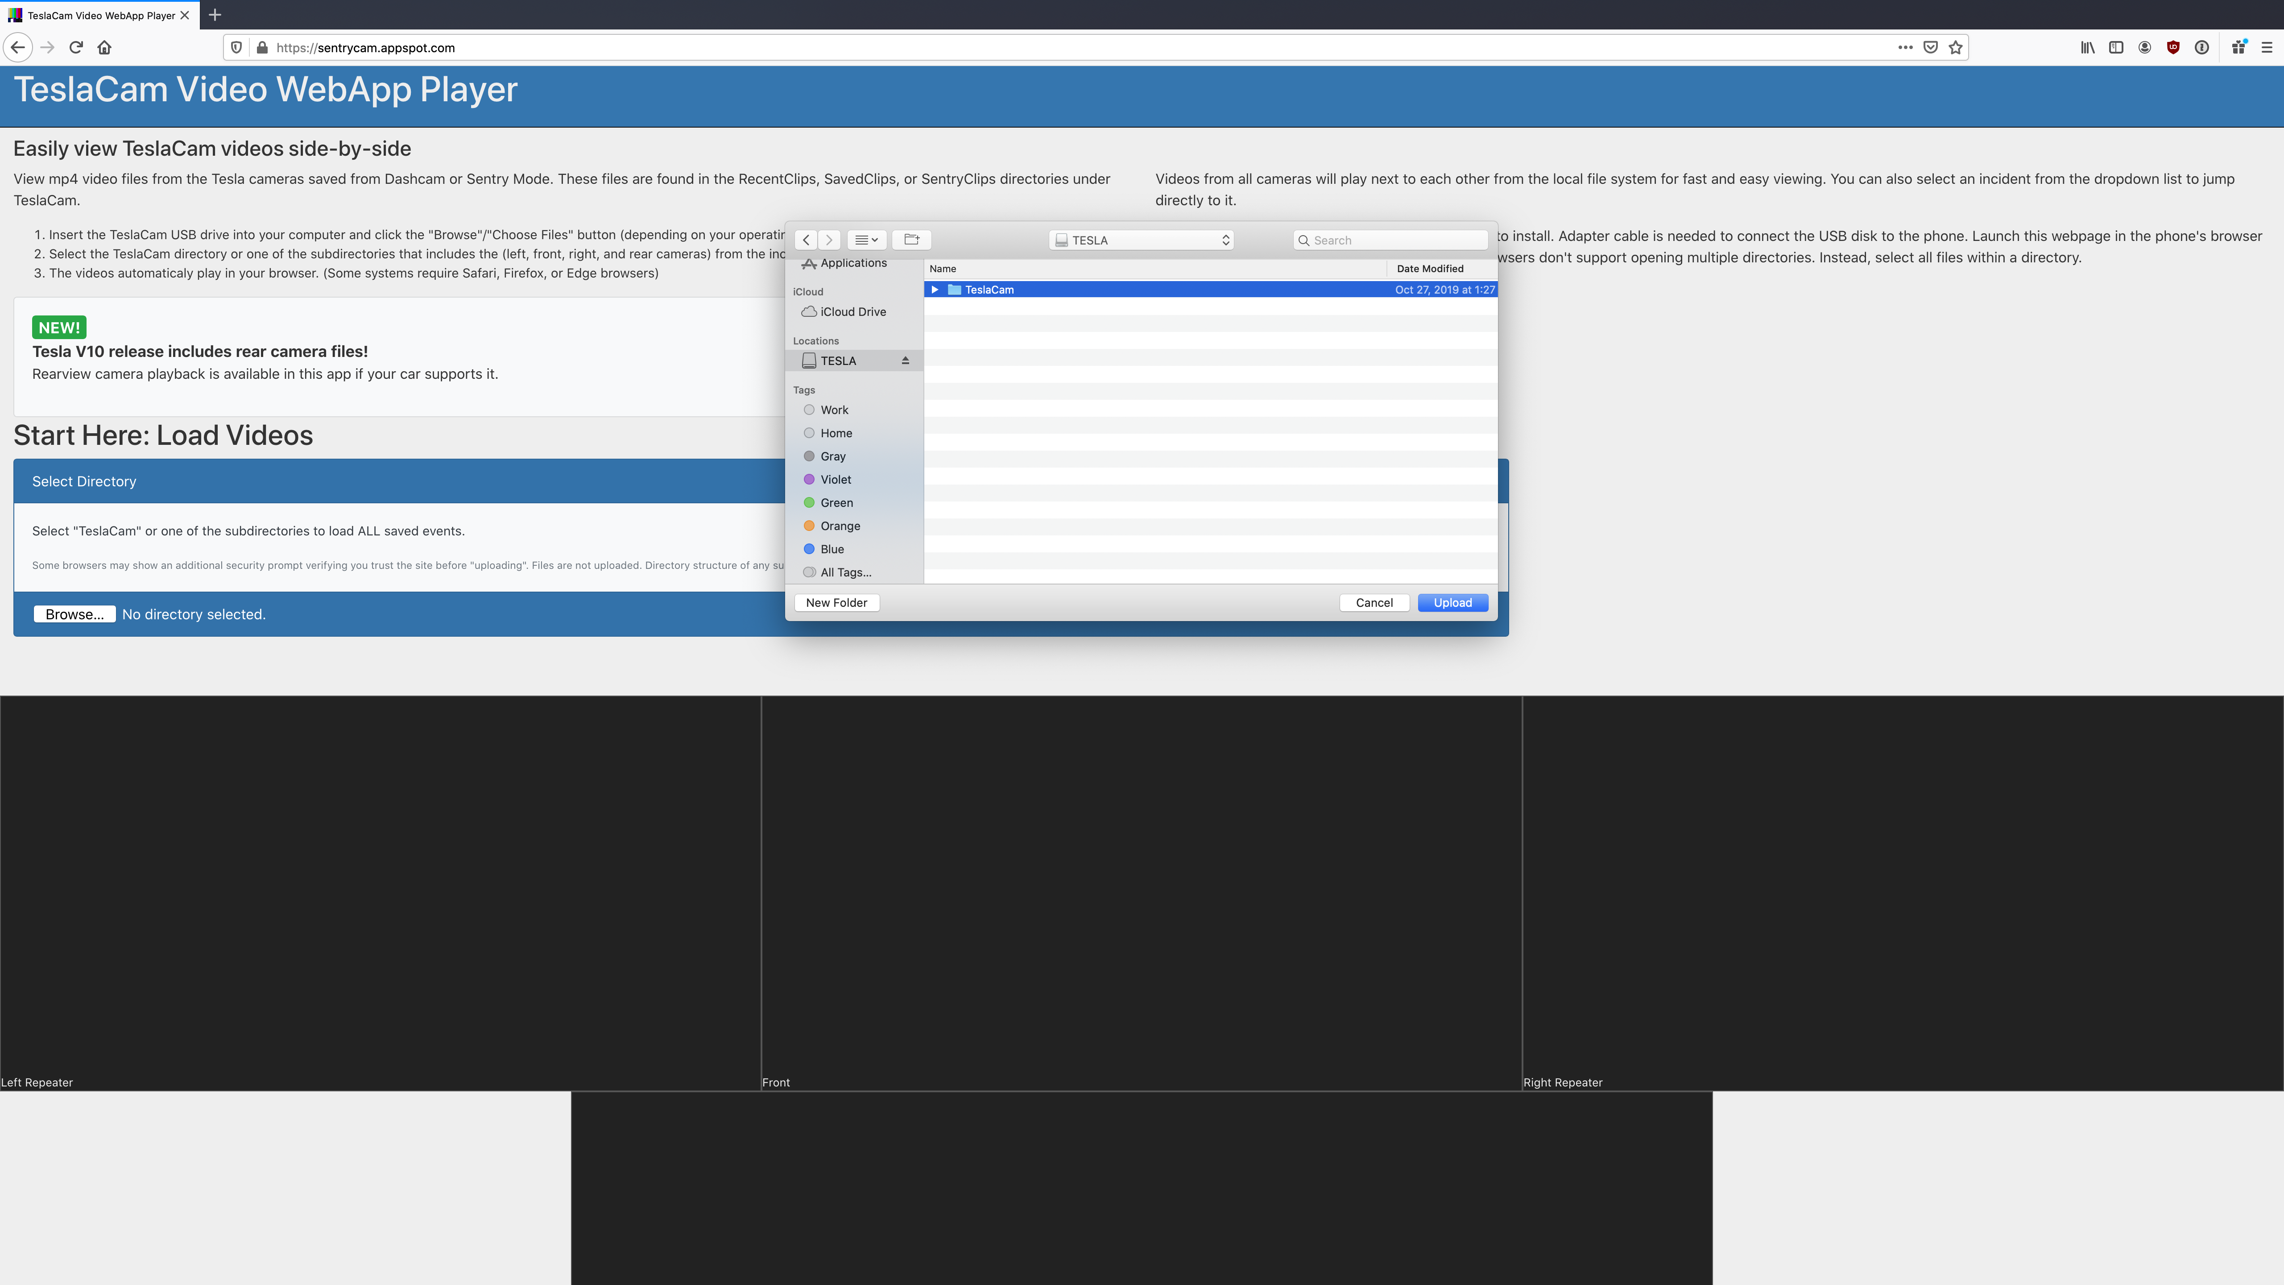Cancel the file dialog

pyautogui.click(x=1374, y=603)
